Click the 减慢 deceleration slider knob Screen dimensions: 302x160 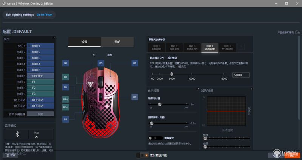205,147
